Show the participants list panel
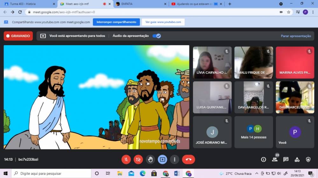The image size is (318, 178). tap(274, 159)
